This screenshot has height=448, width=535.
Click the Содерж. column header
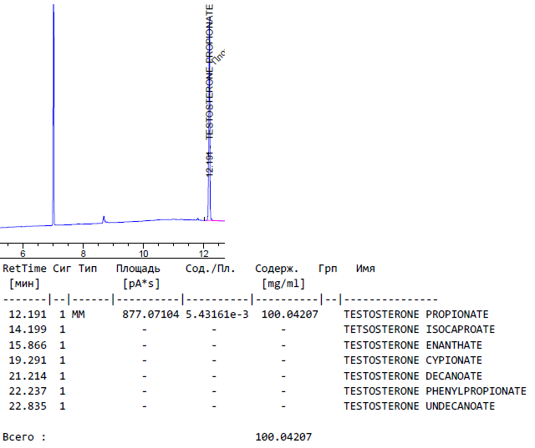pyautogui.click(x=277, y=269)
